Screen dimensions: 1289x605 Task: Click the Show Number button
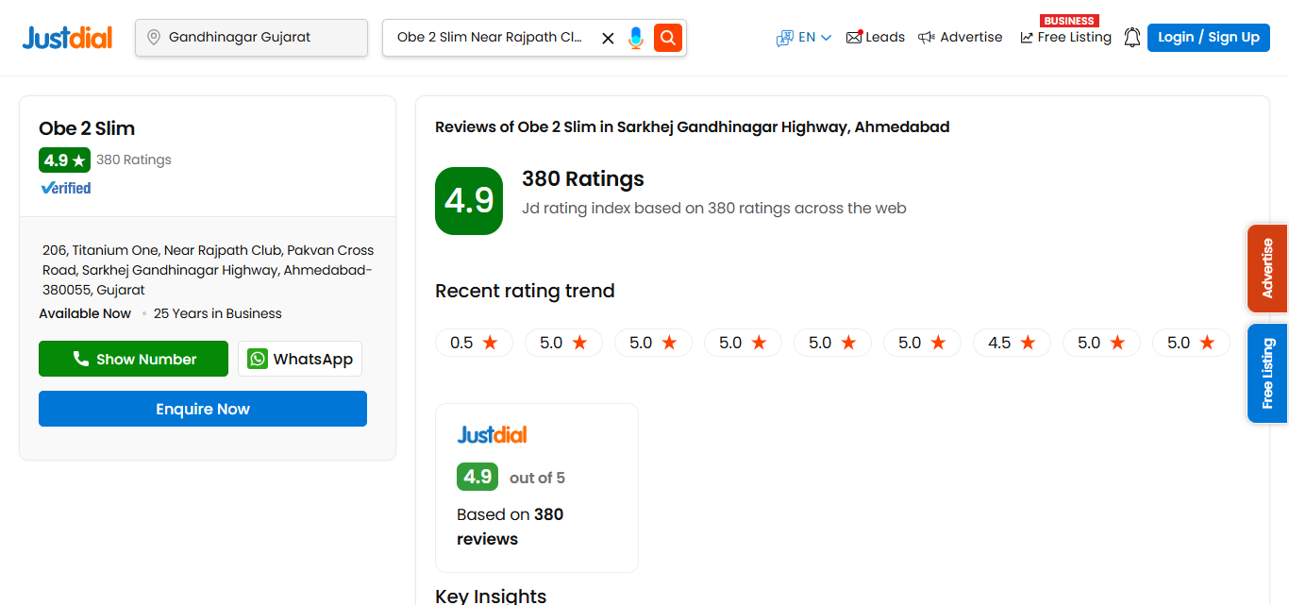click(133, 359)
